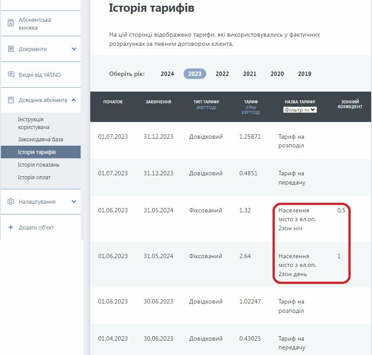Screen dimensions: 372x355
Task: Click the ПОЧАТОК column header
Action: (113, 102)
